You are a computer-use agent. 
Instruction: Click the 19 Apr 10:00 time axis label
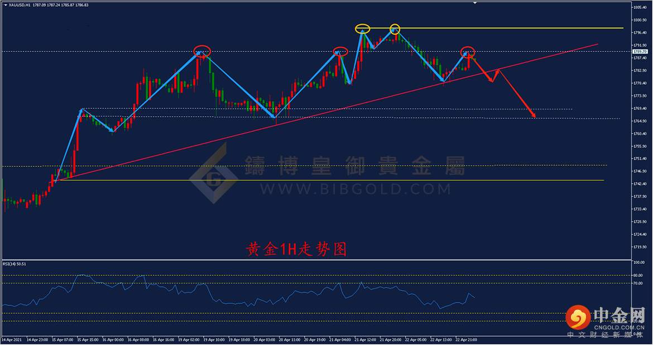[214, 340]
